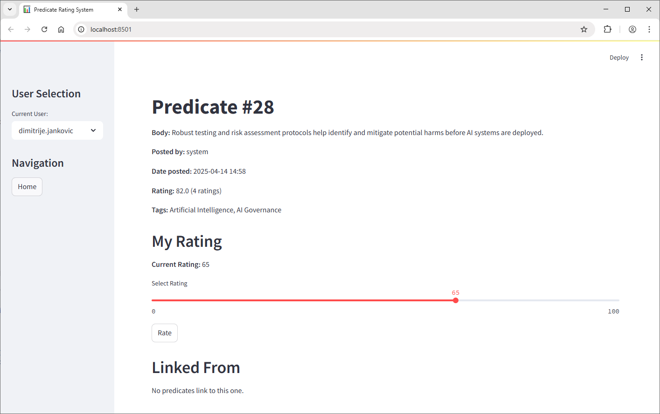This screenshot has width=660, height=414.
Task: Click the rating slider handle at 65
Action: point(456,300)
